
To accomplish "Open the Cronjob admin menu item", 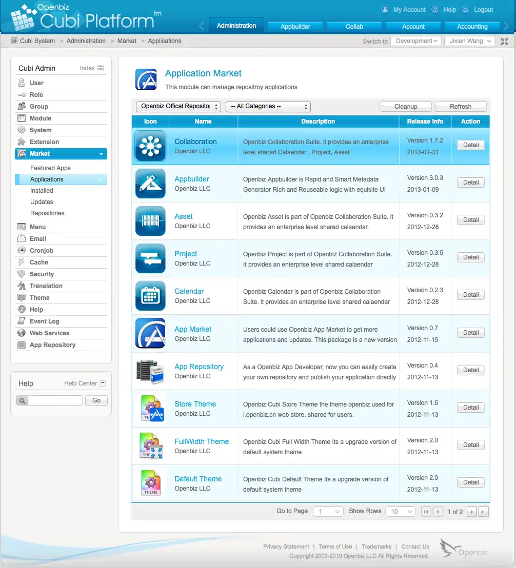I will (61, 251).
